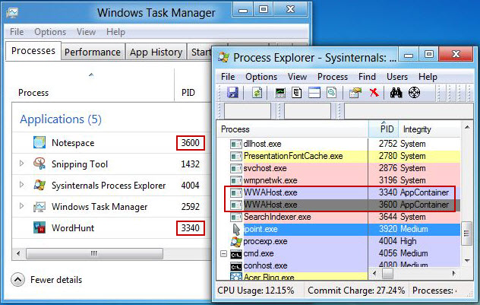Click the Windows Task Manager row icon
The width and height of the screenshot is (480, 305).
click(39, 207)
